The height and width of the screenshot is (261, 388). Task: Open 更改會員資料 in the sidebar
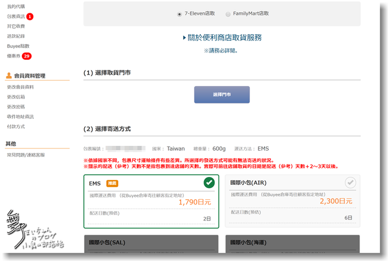tap(20, 87)
